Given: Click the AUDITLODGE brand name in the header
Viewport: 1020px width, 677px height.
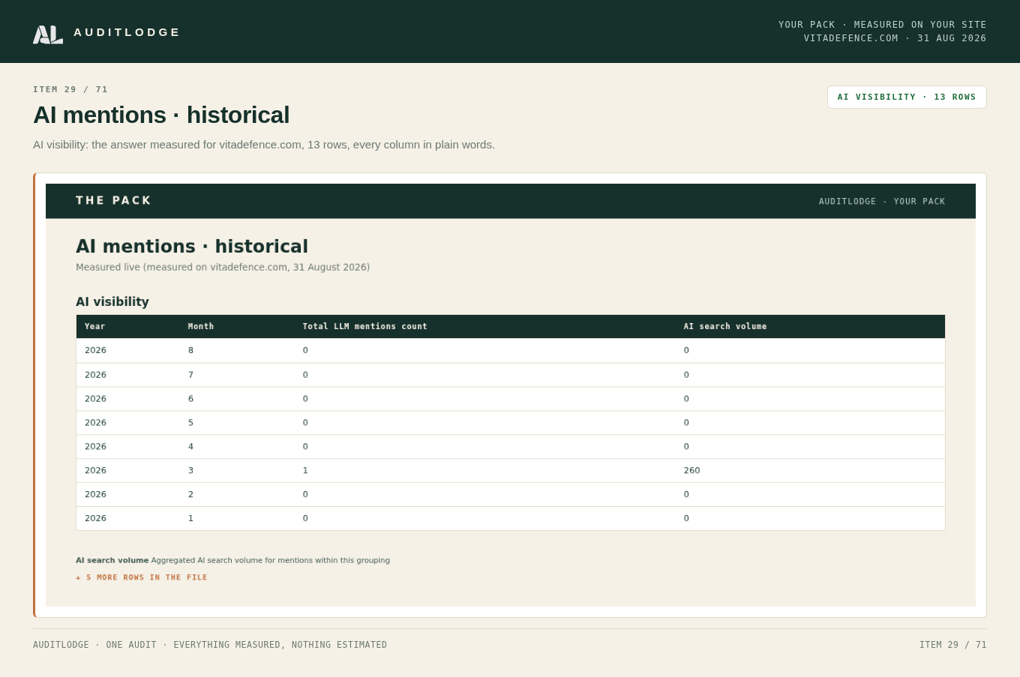Looking at the screenshot, I should 127,32.
